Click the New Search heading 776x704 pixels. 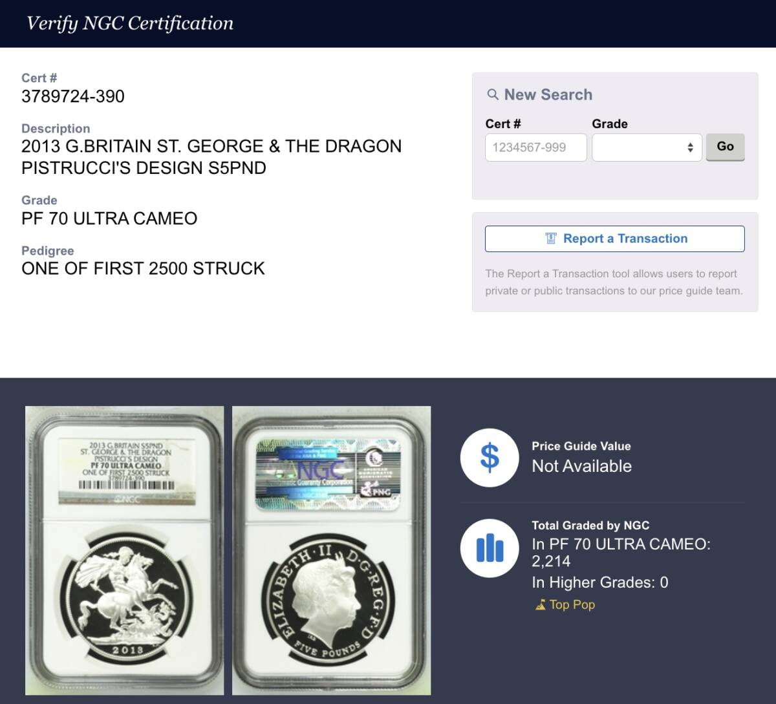[548, 94]
